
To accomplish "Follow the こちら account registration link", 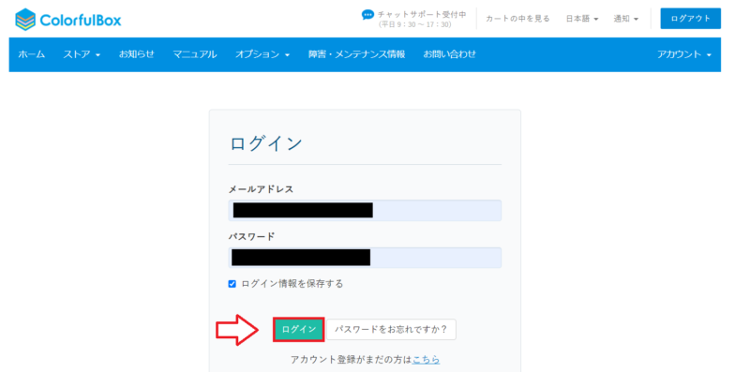I will pyautogui.click(x=426, y=360).
